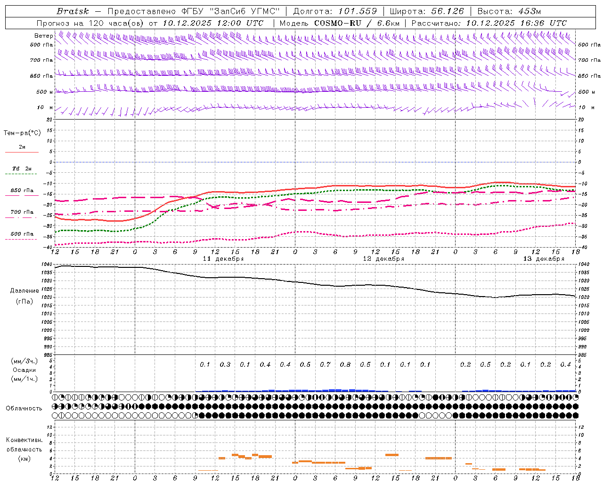The image size is (603, 482).
Task: Click the "Тем-ра(°C)" temperature panel label
Action: click(x=22, y=133)
